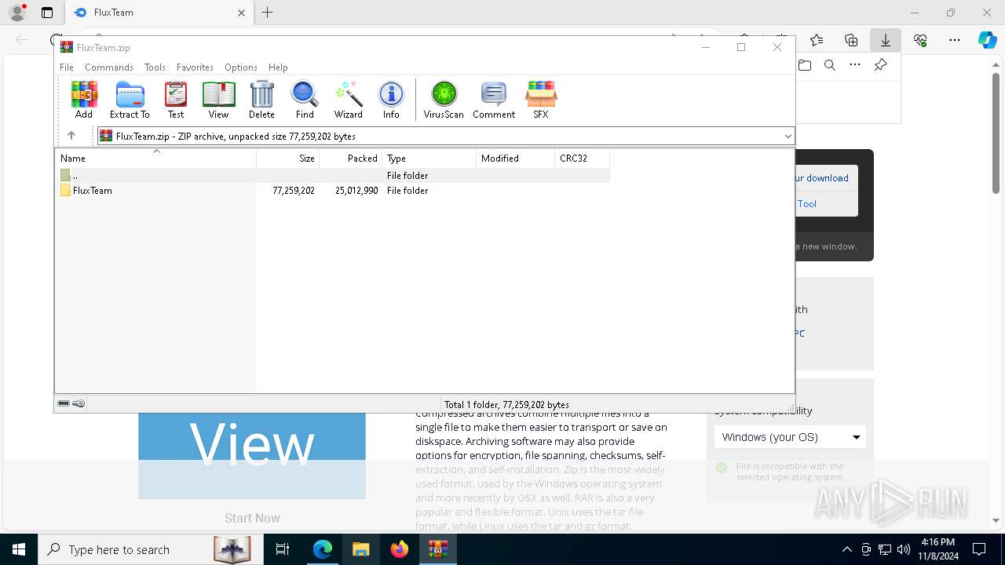Open the Options menu
This screenshot has width=1005, height=565.
pyautogui.click(x=241, y=67)
